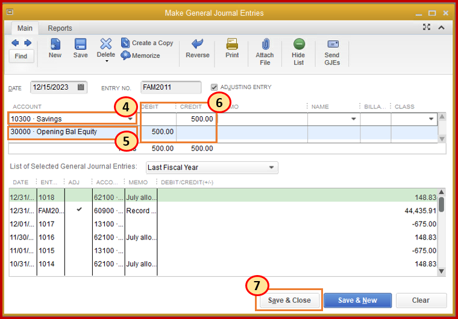This screenshot has width=458, height=319.
Task: Open Last Fiscal Year period dropdown
Action: tap(271, 167)
